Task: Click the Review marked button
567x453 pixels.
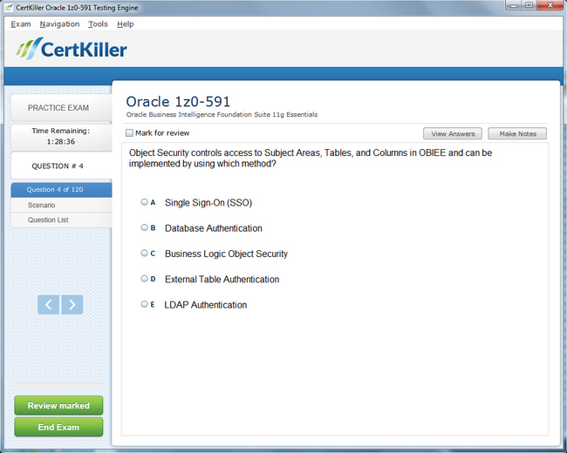Action: [x=58, y=406]
